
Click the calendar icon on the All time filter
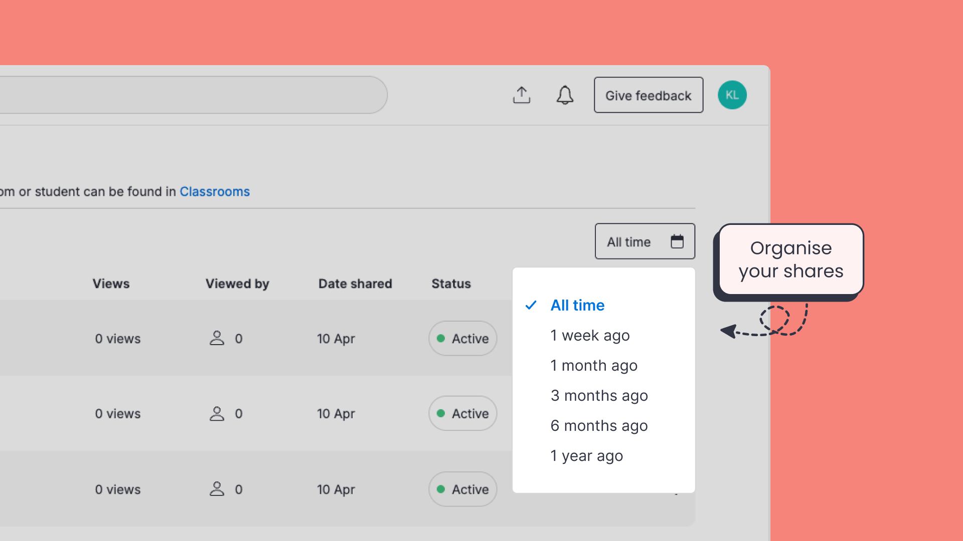(x=678, y=241)
